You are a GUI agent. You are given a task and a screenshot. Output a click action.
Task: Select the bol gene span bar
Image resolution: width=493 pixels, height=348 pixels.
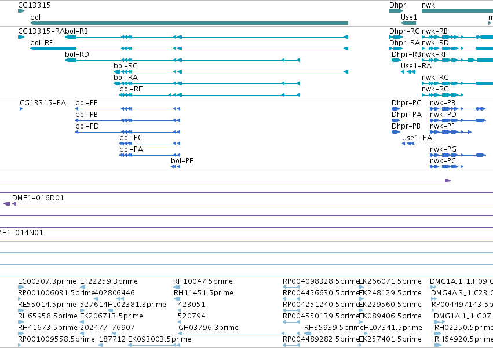[x=189, y=23]
